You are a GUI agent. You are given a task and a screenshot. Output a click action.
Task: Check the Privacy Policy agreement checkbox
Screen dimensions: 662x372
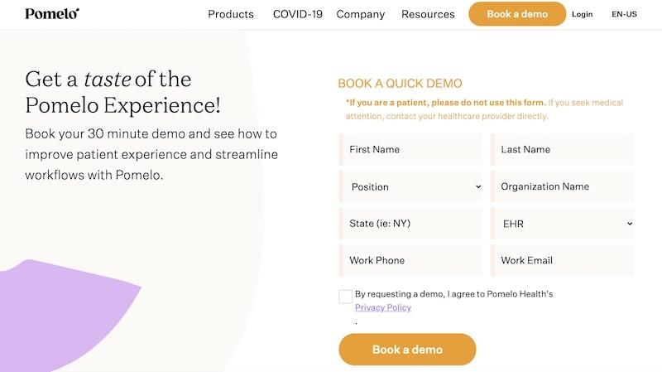coord(345,297)
